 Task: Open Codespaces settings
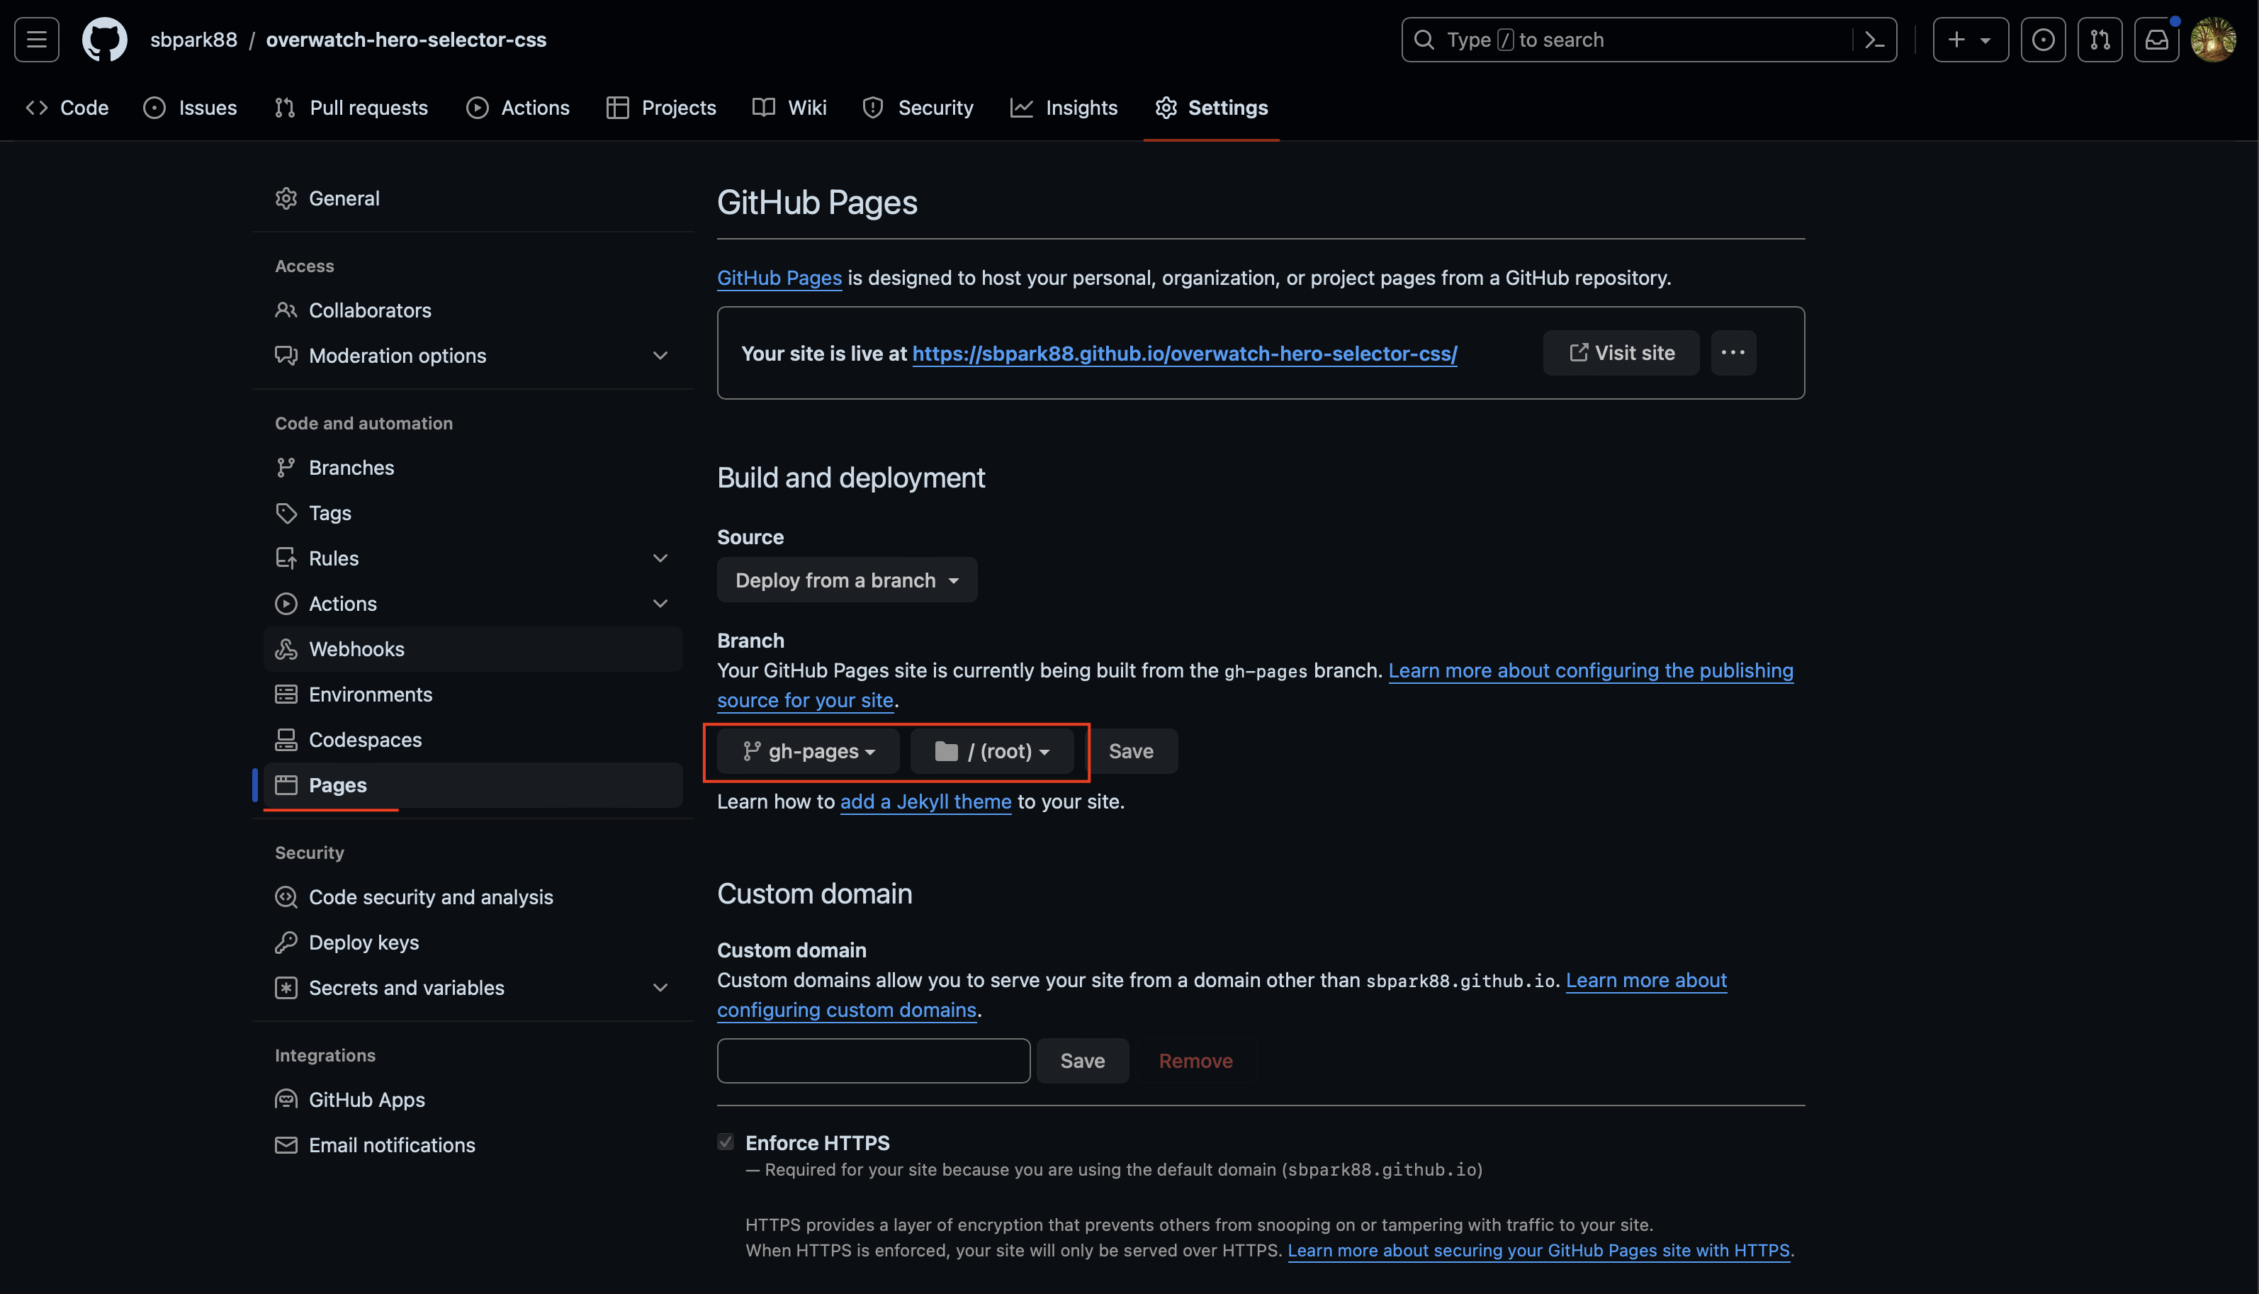point(473,739)
